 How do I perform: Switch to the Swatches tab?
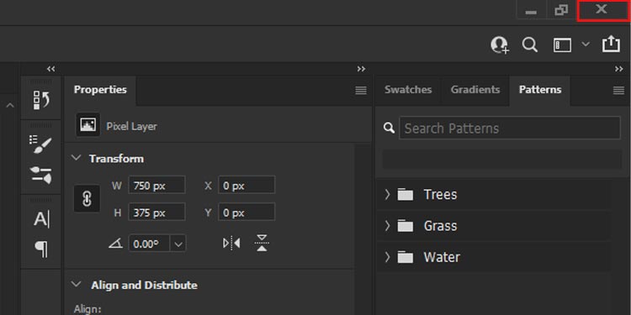pos(408,90)
